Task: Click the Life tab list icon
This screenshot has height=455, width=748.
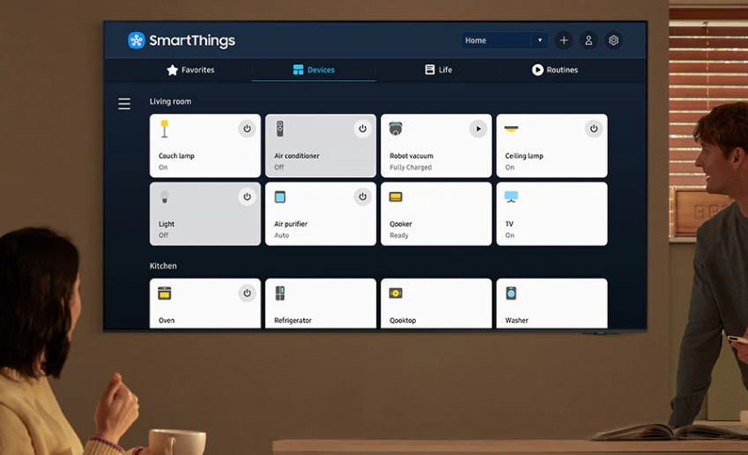Action: click(430, 70)
